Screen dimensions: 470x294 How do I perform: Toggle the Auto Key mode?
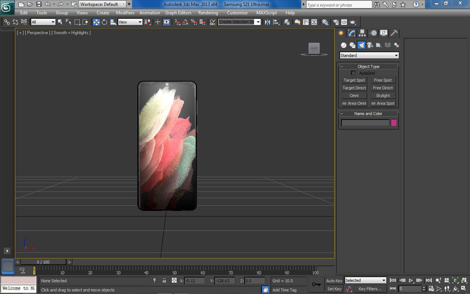(334, 281)
